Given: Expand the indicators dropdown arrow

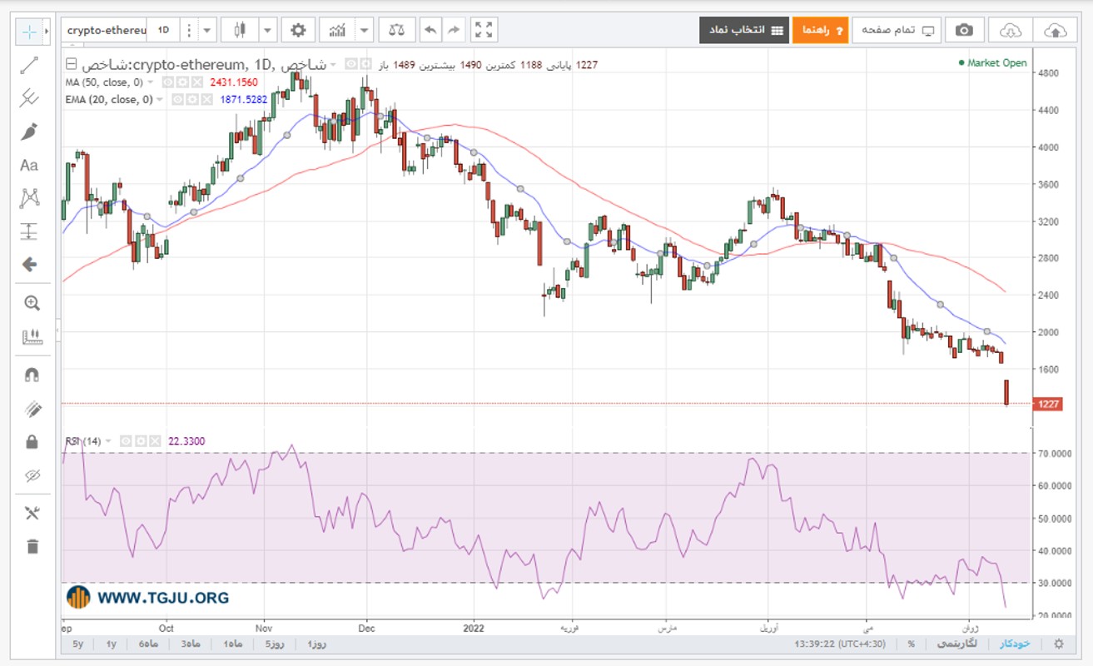Looking at the screenshot, I should point(365,31).
